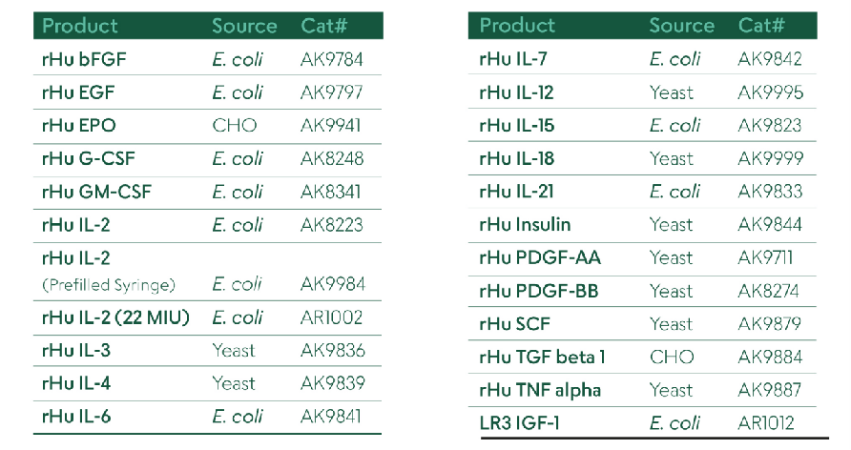
Task: Click the right table's Source column header
Action: click(681, 26)
